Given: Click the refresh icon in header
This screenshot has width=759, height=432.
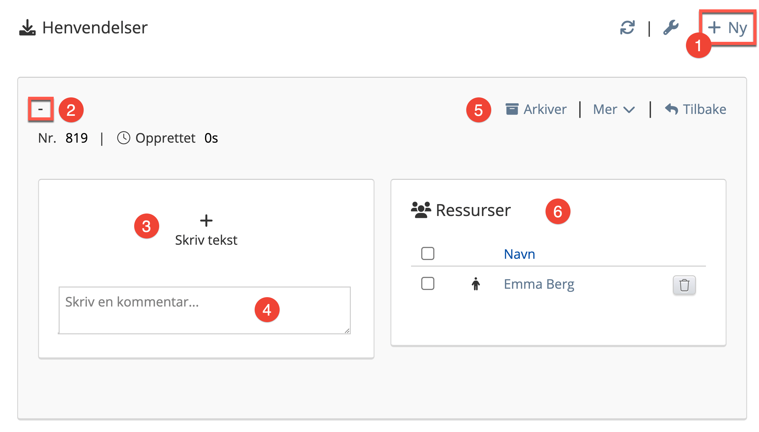Looking at the screenshot, I should coord(627,27).
